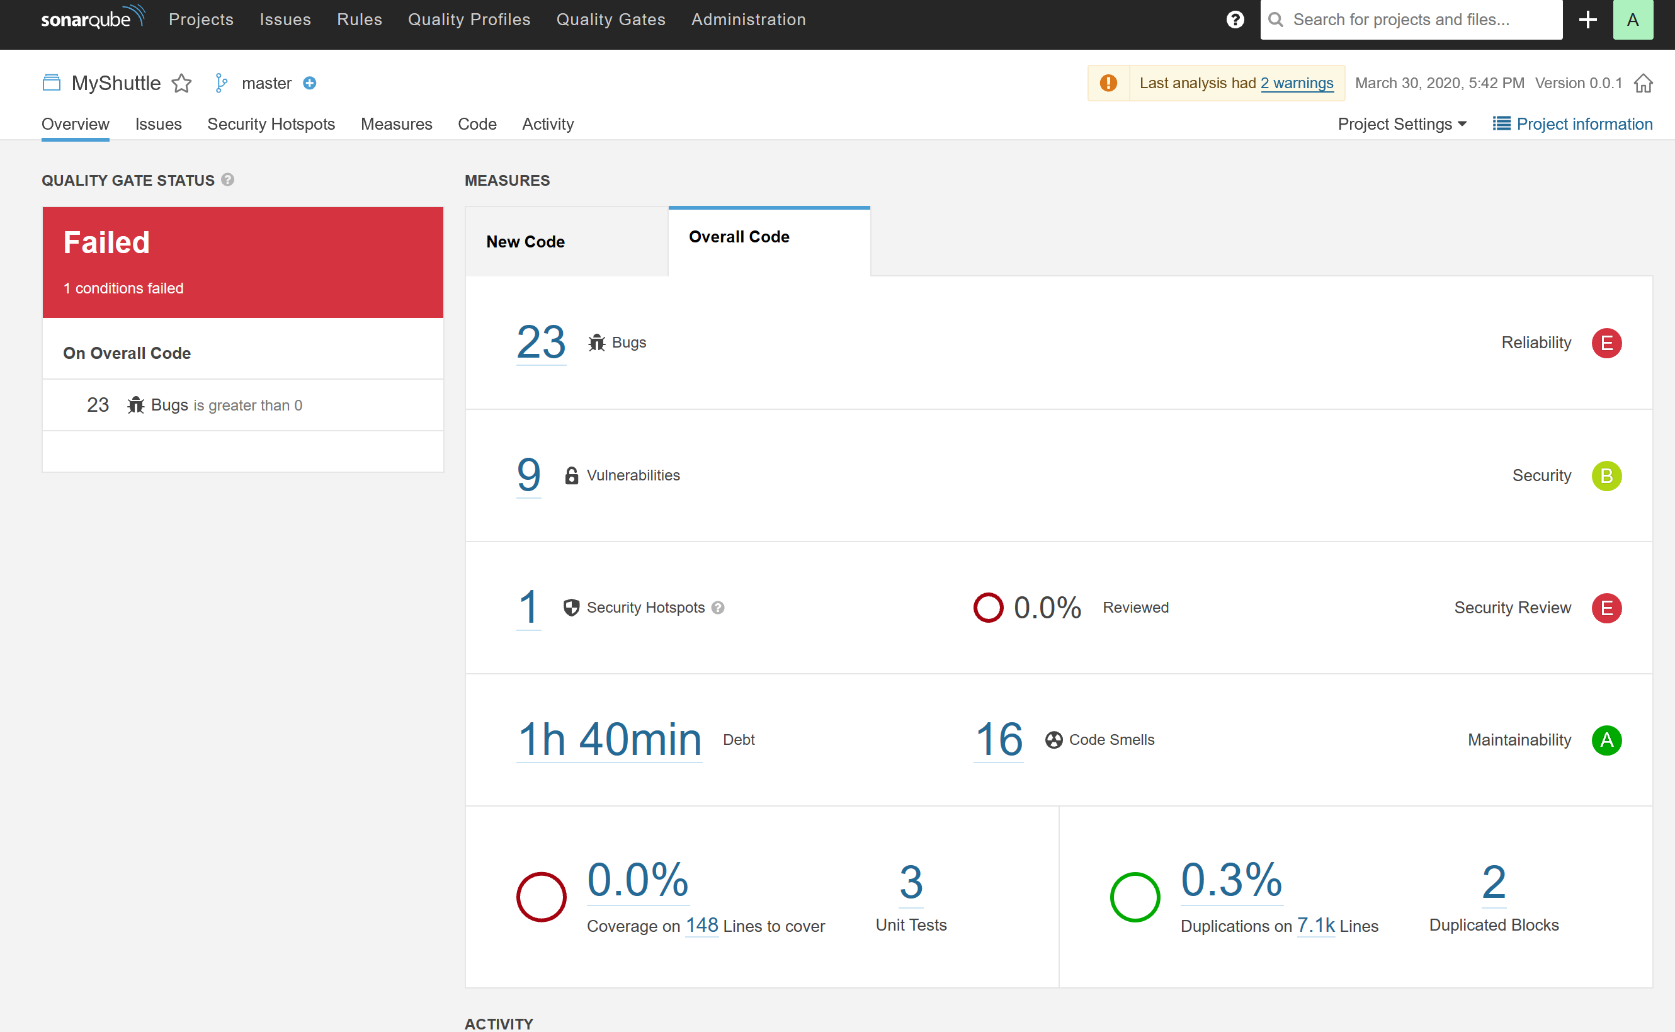Click the duplications green donut indicator
The image size is (1675, 1032).
[x=1135, y=897]
